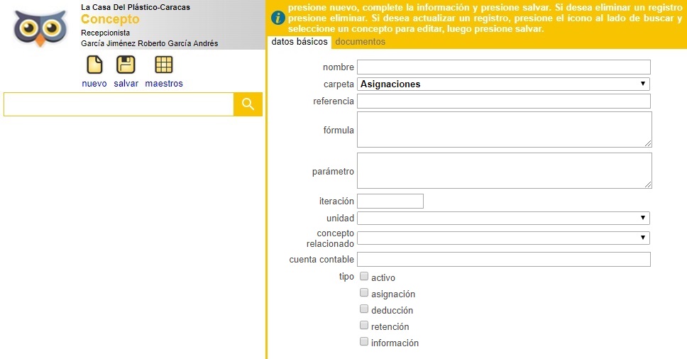
Task: Click the parámetro text area
Action: (x=505, y=171)
